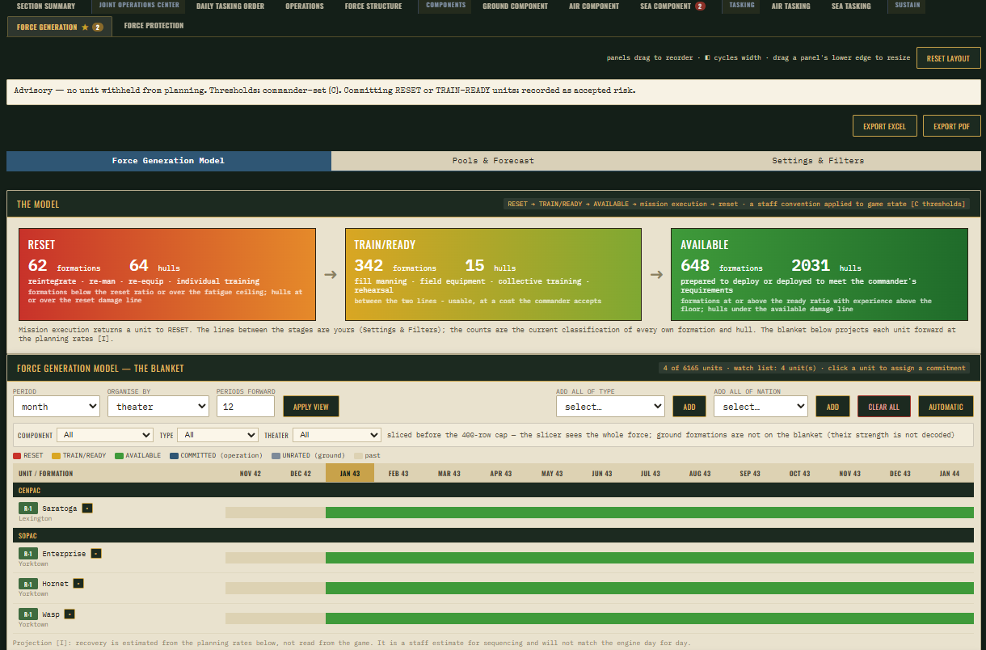Click the green AVAILABLE legend swatch
The image size is (986, 650).
click(x=118, y=456)
